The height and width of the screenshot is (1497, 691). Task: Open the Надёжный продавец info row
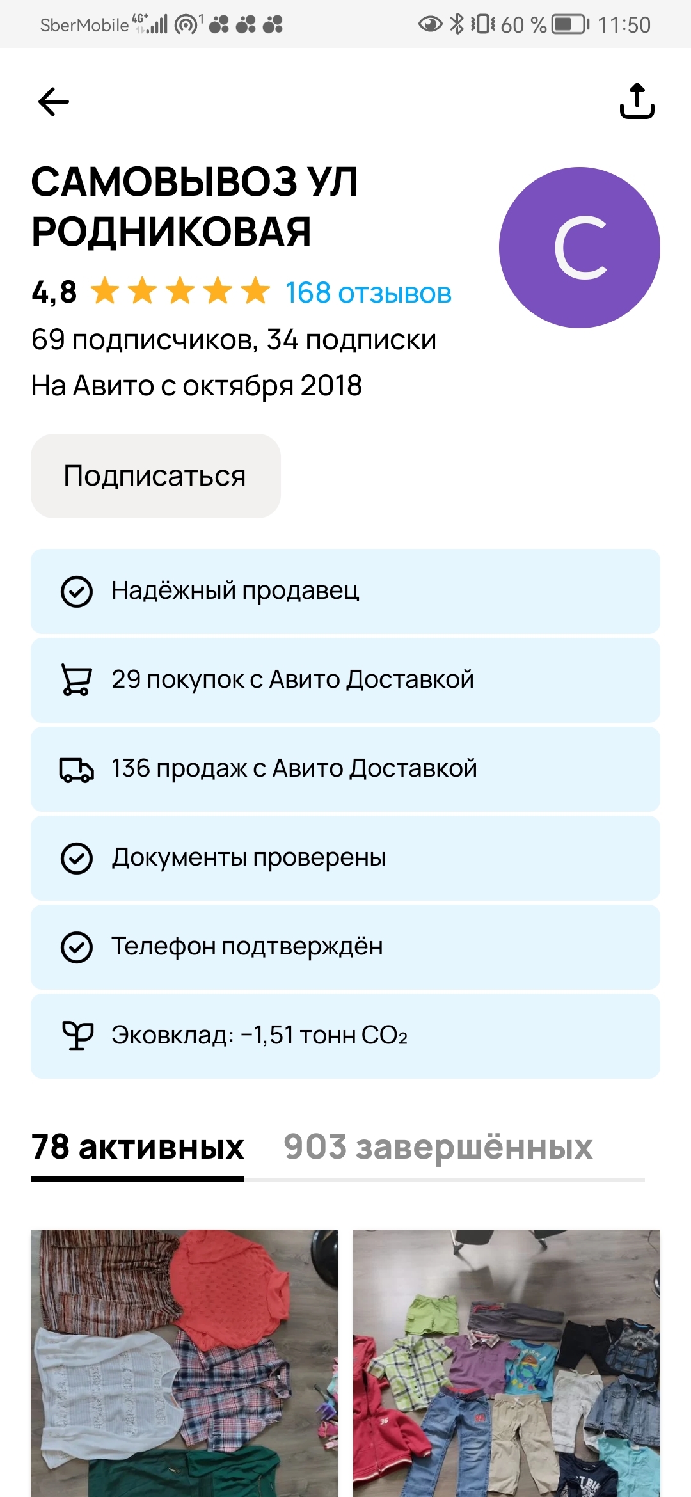pos(345,591)
